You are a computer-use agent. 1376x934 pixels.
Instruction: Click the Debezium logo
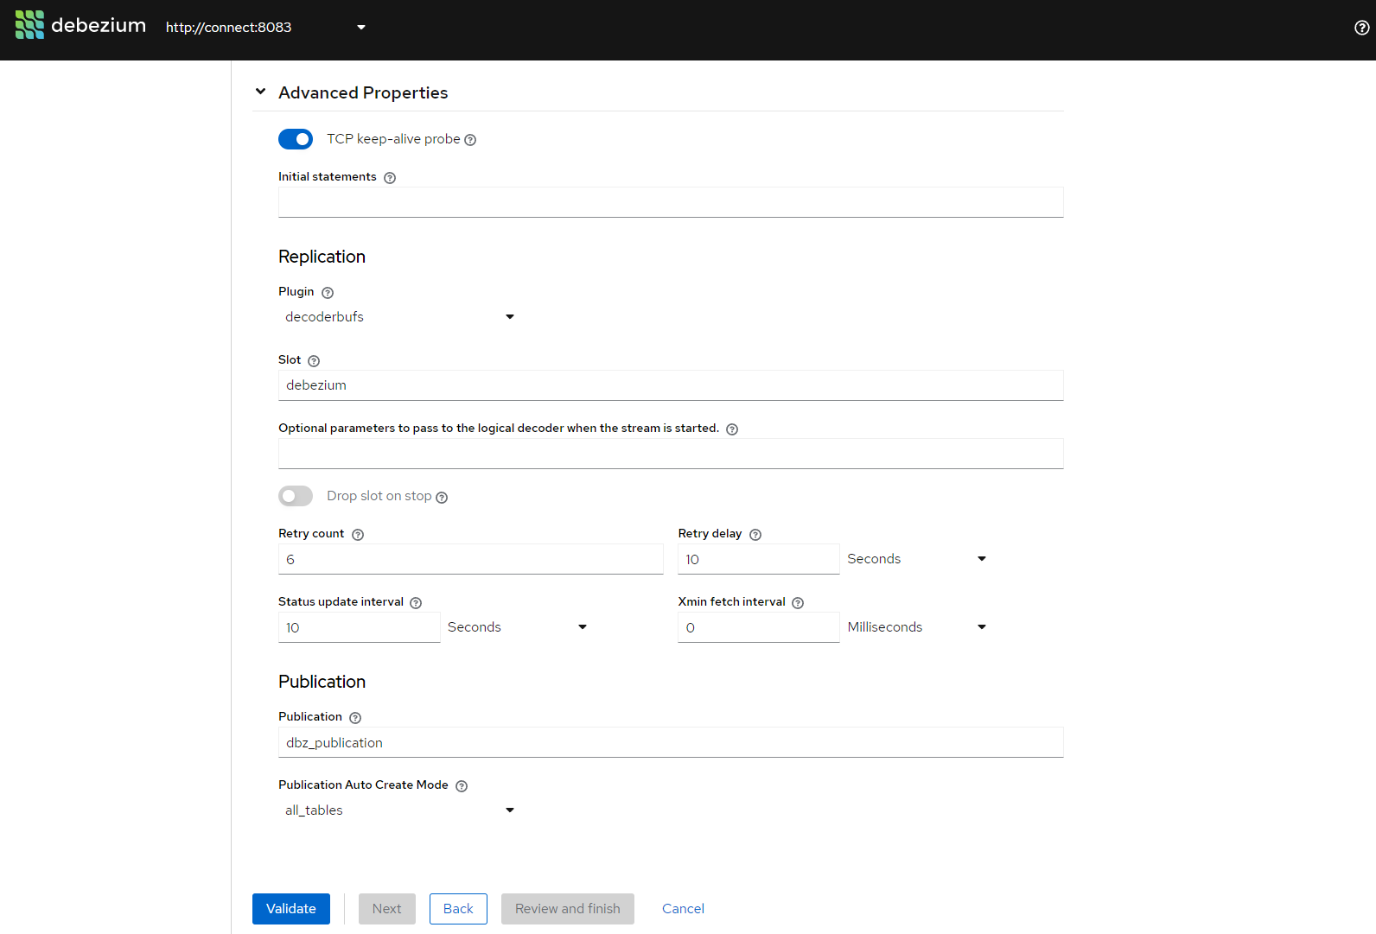tap(80, 25)
